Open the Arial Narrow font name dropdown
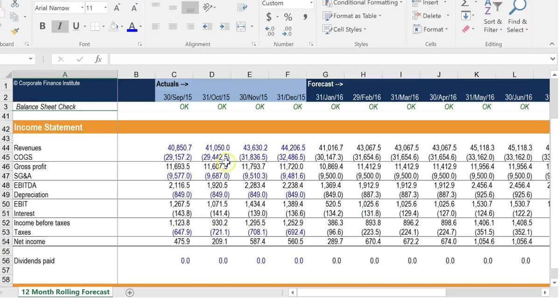Screen dimensions: 560x301 coord(82,8)
